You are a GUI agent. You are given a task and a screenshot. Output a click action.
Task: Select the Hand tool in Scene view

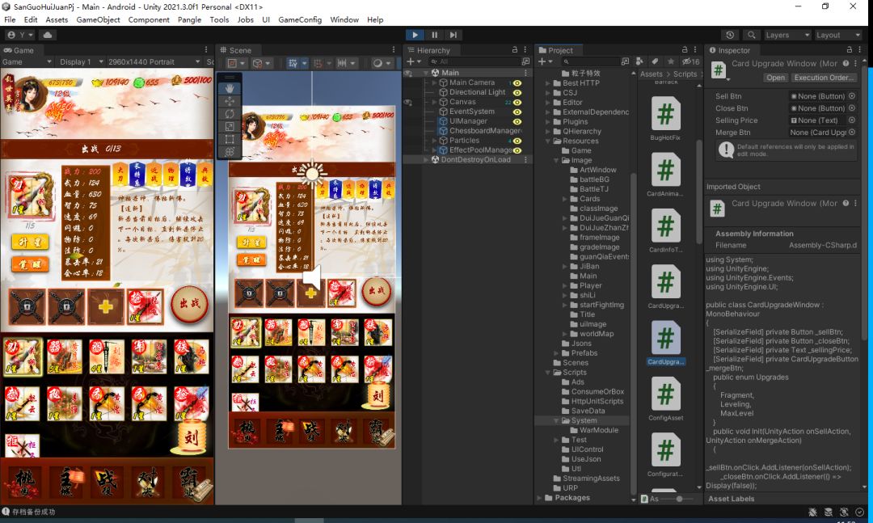click(x=230, y=87)
